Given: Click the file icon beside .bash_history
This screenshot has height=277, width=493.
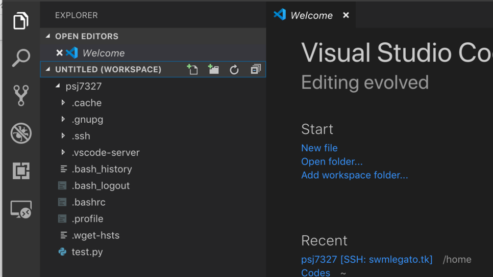Looking at the screenshot, I should [63, 169].
